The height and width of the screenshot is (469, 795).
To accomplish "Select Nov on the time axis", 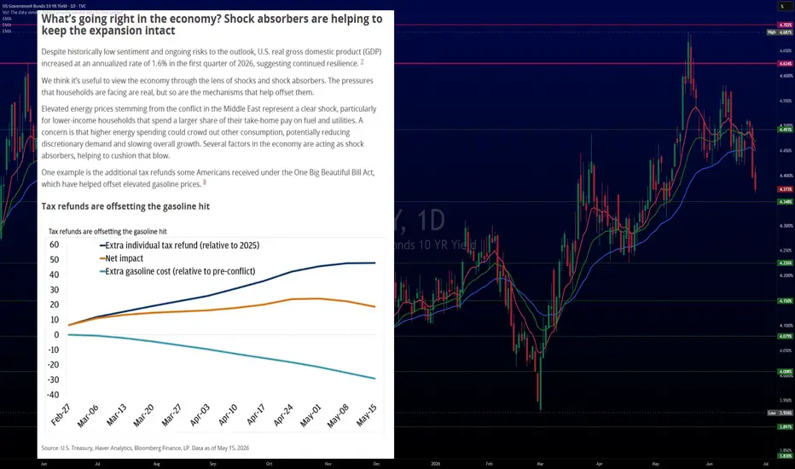I will pyautogui.click(x=328, y=463).
